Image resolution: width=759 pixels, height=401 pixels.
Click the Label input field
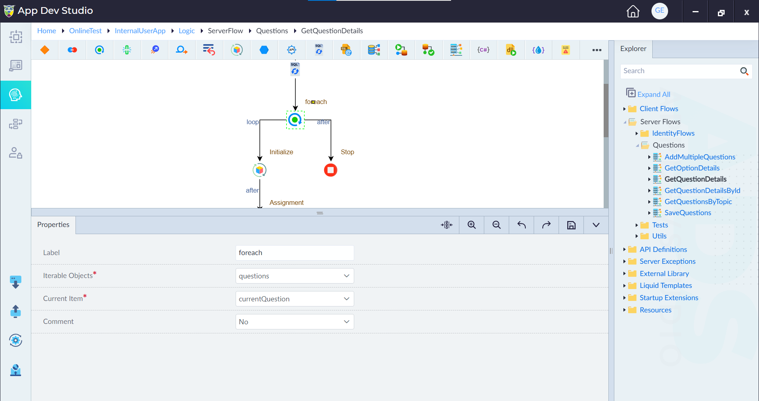(x=295, y=253)
